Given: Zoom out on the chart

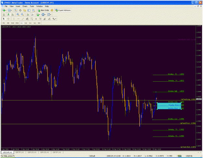Looking at the screenshot, I should [x=22, y=15].
